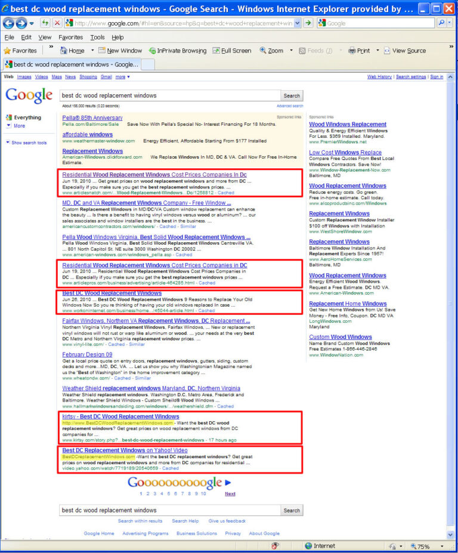Screen dimensions: 458x553
Task: Click the bottom Google search input field
Action: click(x=170, y=510)
